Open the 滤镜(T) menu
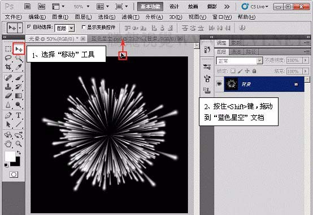Viewport: 313px width, 215px height. click(131, 17)
